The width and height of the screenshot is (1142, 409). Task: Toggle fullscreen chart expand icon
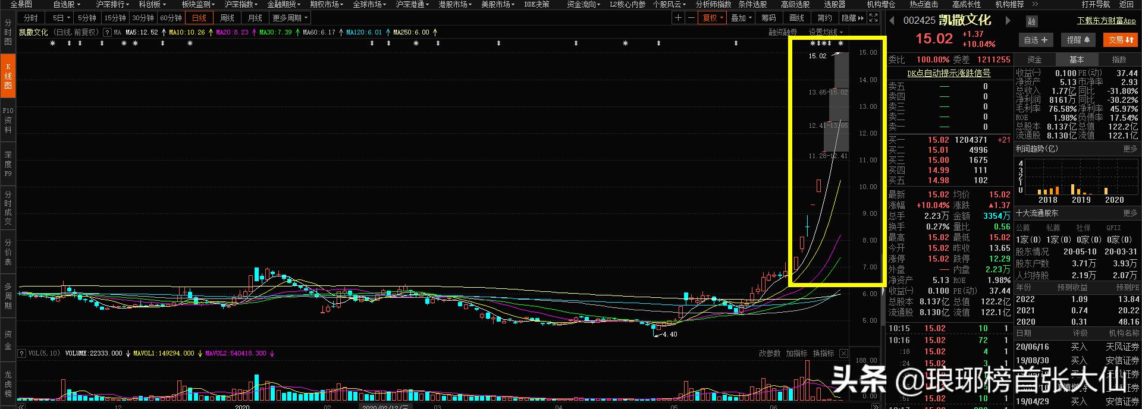(873, 18)
